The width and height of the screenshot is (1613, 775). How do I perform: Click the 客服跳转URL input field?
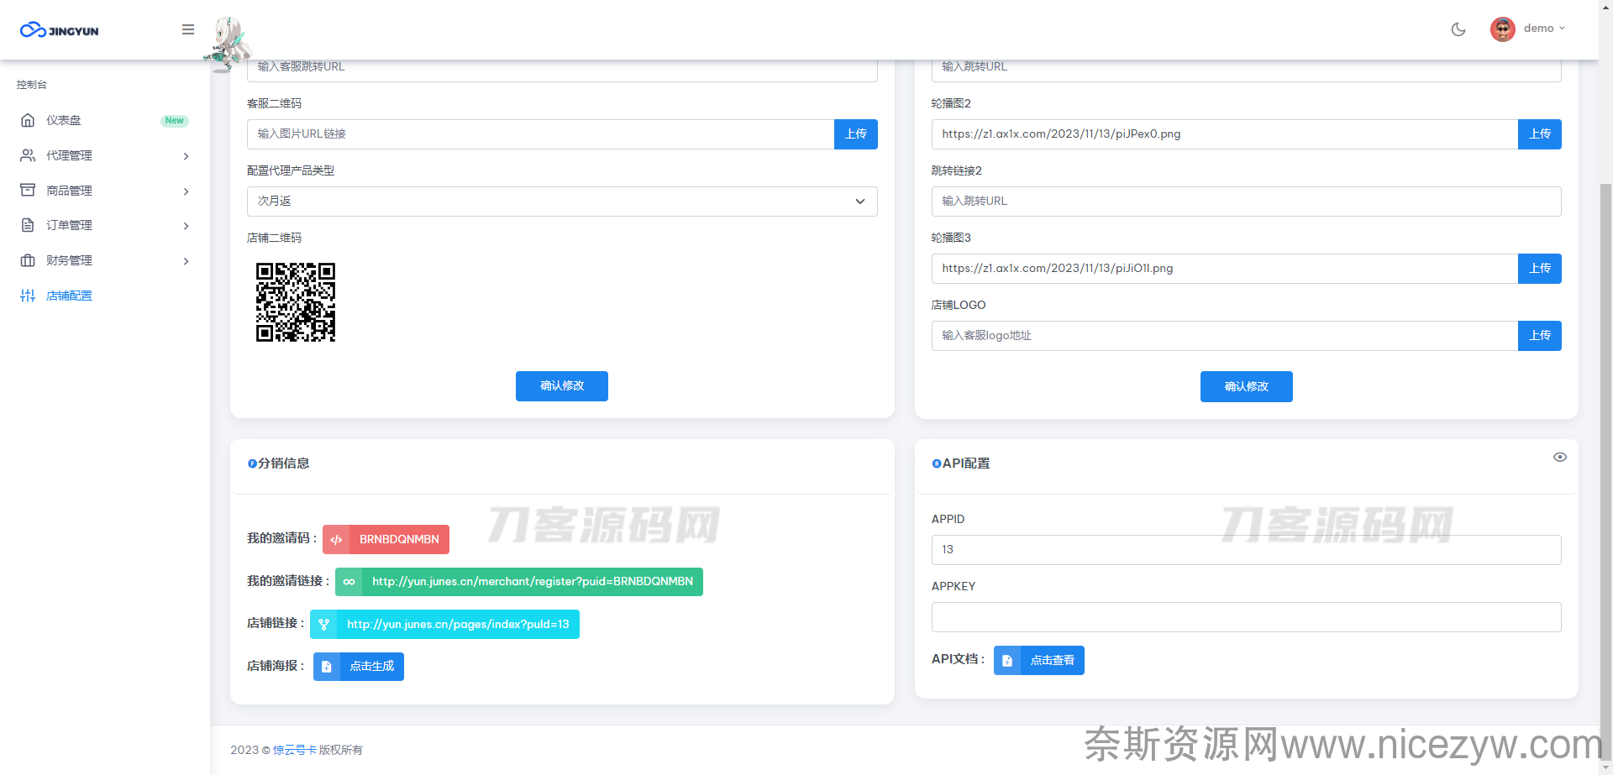pyautogui.click(x=562, y=71)
